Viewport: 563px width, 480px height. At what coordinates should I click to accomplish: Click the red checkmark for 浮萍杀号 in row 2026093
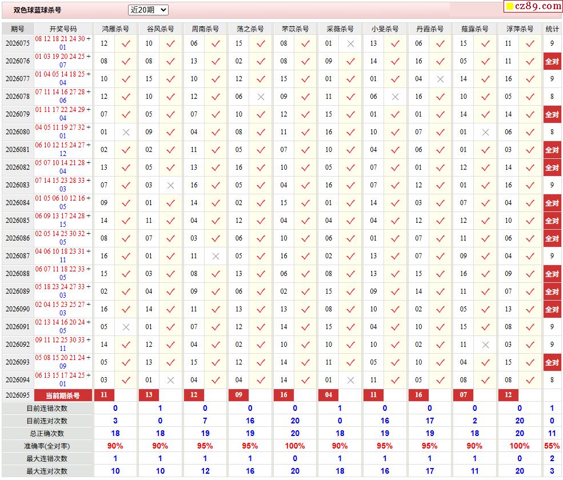[x=530, y=362]
